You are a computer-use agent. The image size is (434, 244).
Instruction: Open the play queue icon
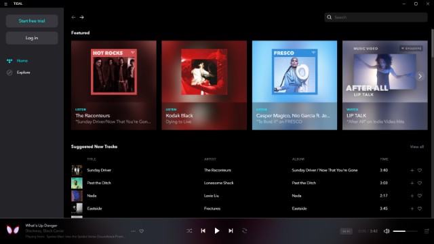[427, 231]
